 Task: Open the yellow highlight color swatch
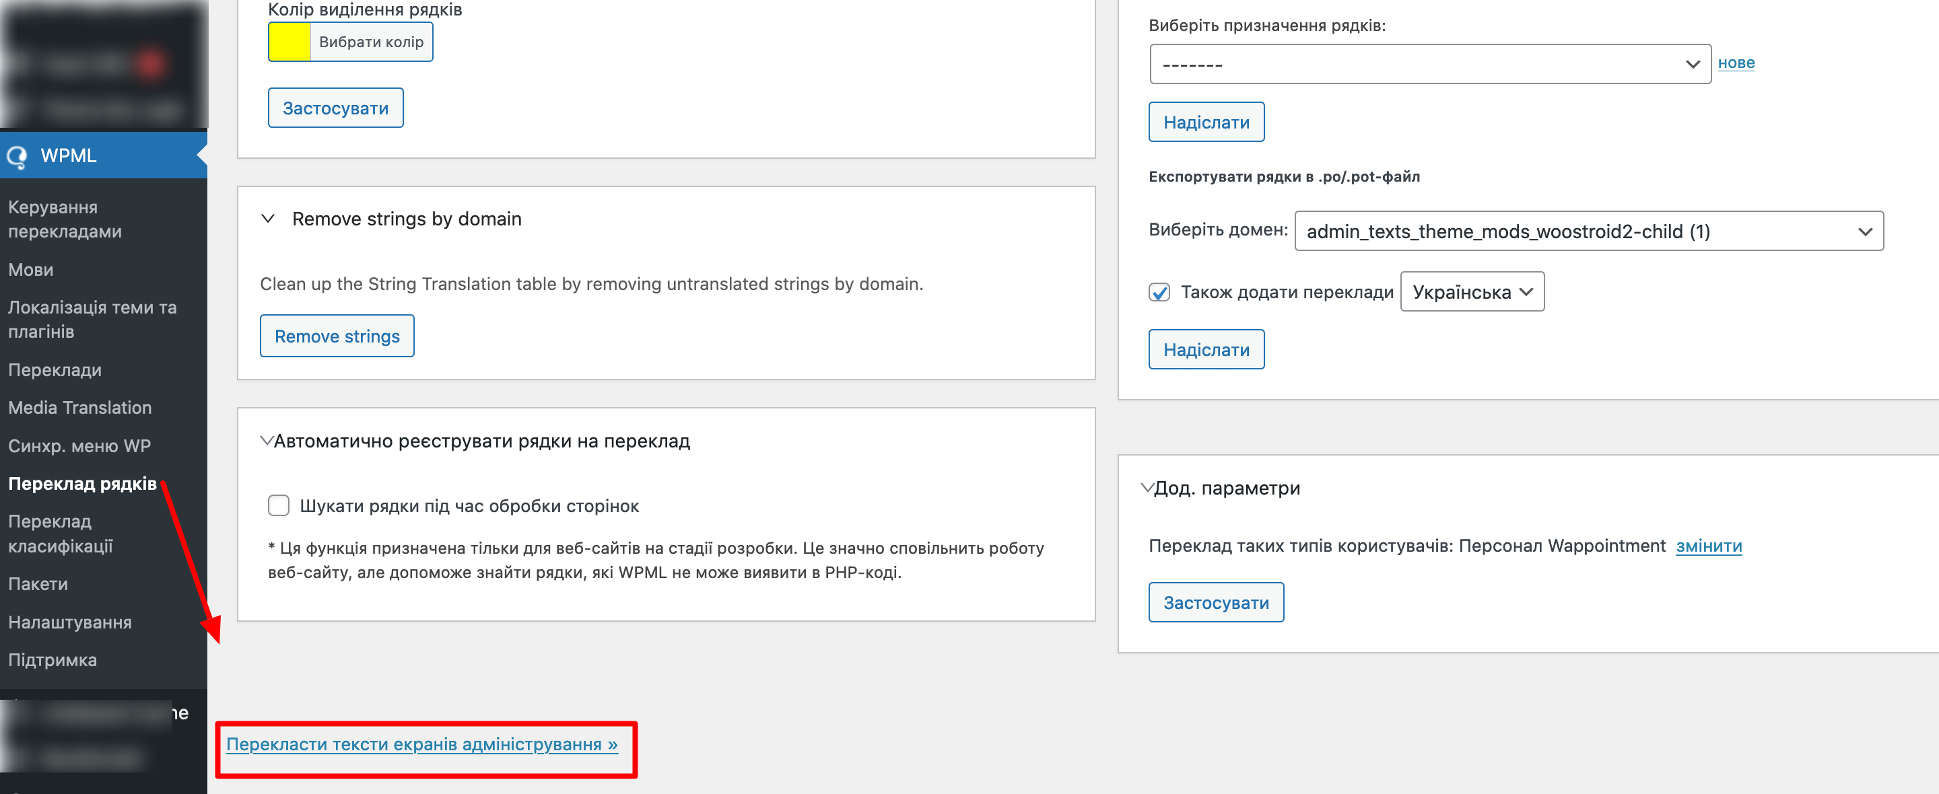click(290, 42)
